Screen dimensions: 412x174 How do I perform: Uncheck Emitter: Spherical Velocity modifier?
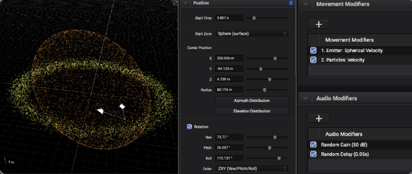313,51
